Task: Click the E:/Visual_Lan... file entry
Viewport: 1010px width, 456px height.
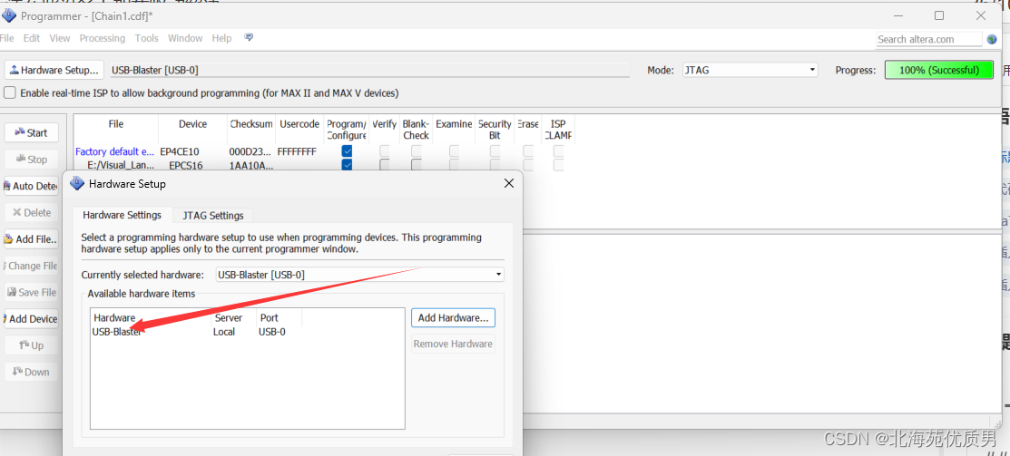Action: point(121,165)
